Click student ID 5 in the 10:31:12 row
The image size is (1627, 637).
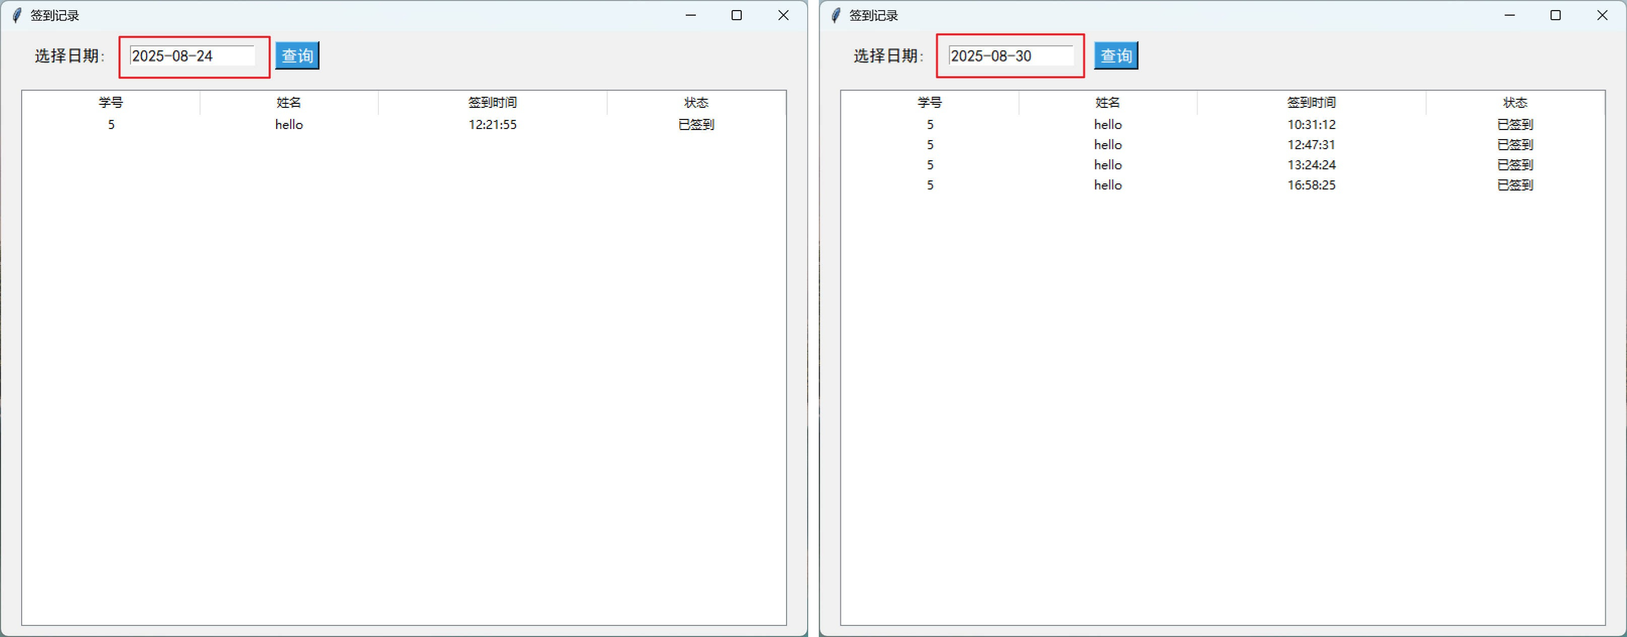click(930, 124)
